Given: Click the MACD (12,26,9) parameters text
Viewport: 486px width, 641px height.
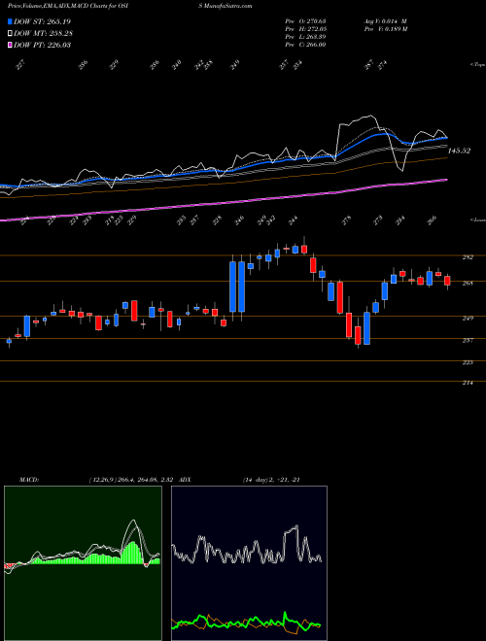Looking at the screenshot, I should pyautogui.click(x=131, y=480).
